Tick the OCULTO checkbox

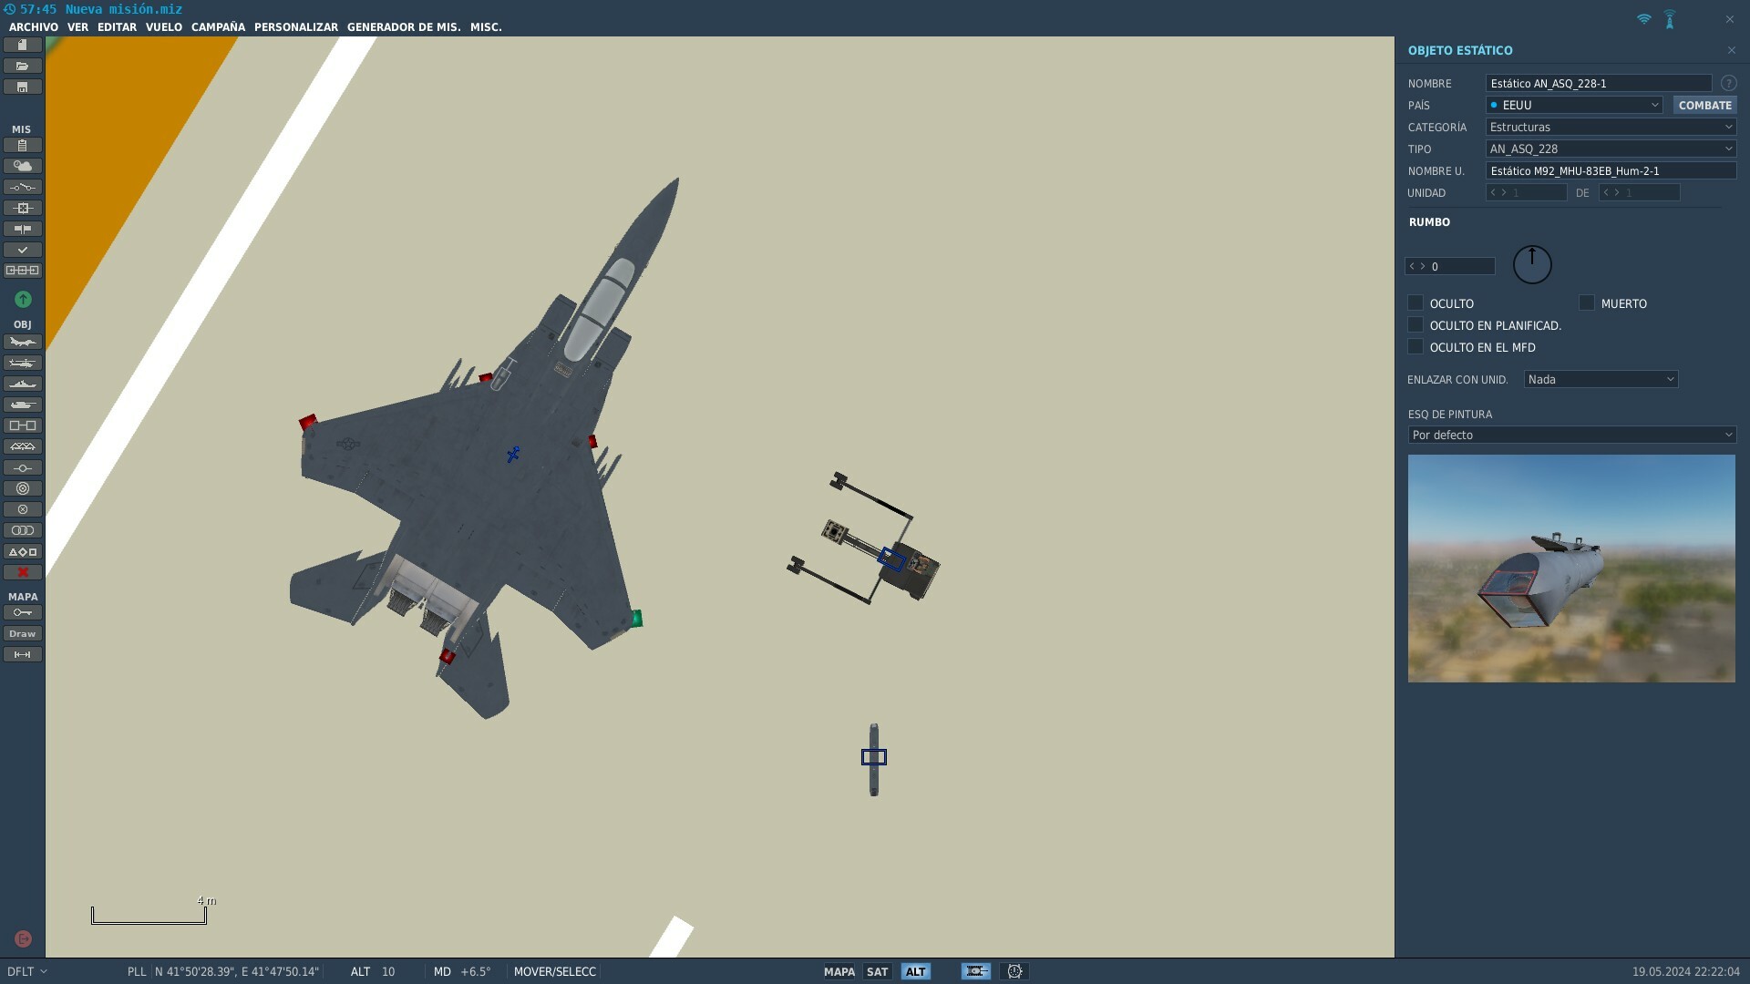click(1415, 302)
